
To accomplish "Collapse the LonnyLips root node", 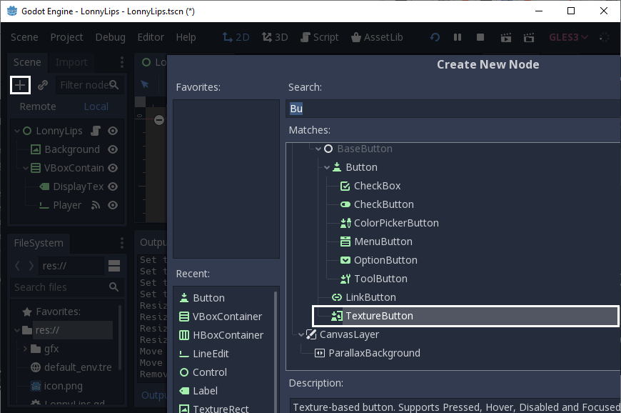I will (17, 131).
